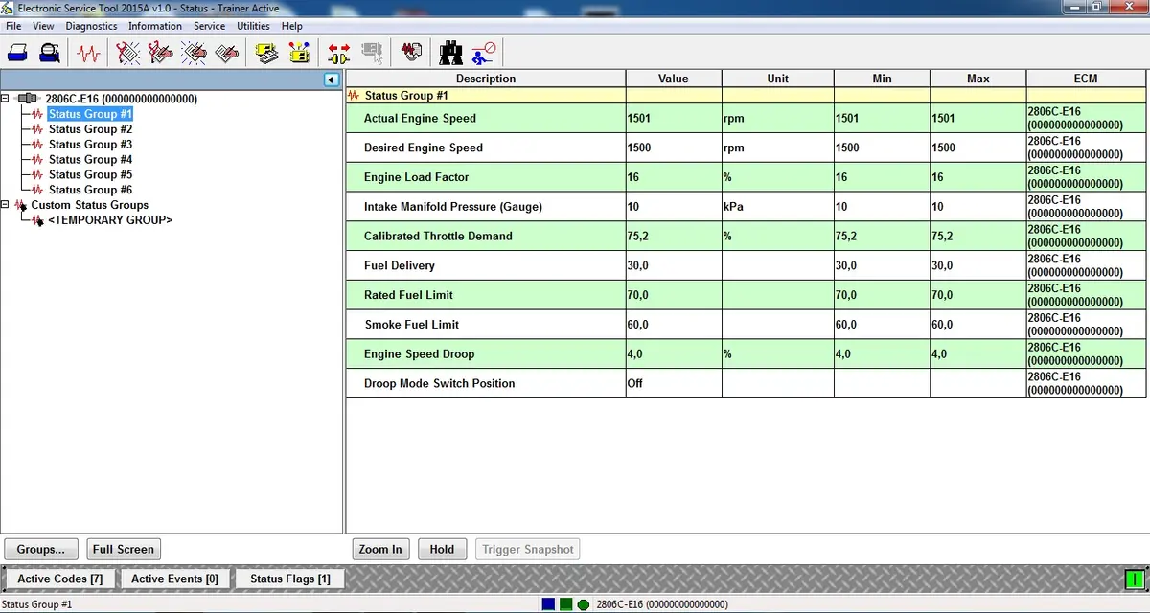1150x613 pixels.
Task: Select the Rated Fuel Limit row
Action: [746, 295]
